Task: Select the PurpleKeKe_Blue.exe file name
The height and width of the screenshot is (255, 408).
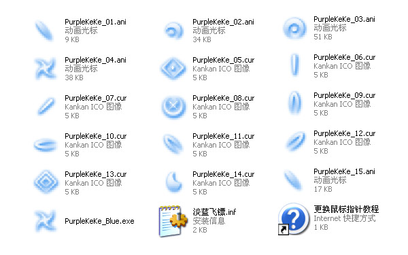Action: pos(99,221)
